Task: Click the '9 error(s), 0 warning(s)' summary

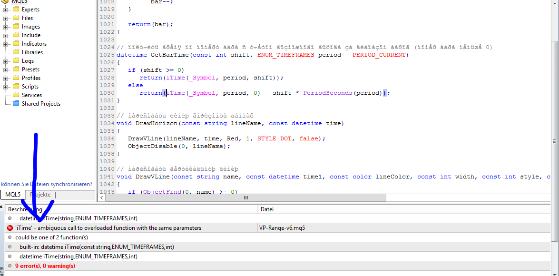Action: click(x=45, y=266)
